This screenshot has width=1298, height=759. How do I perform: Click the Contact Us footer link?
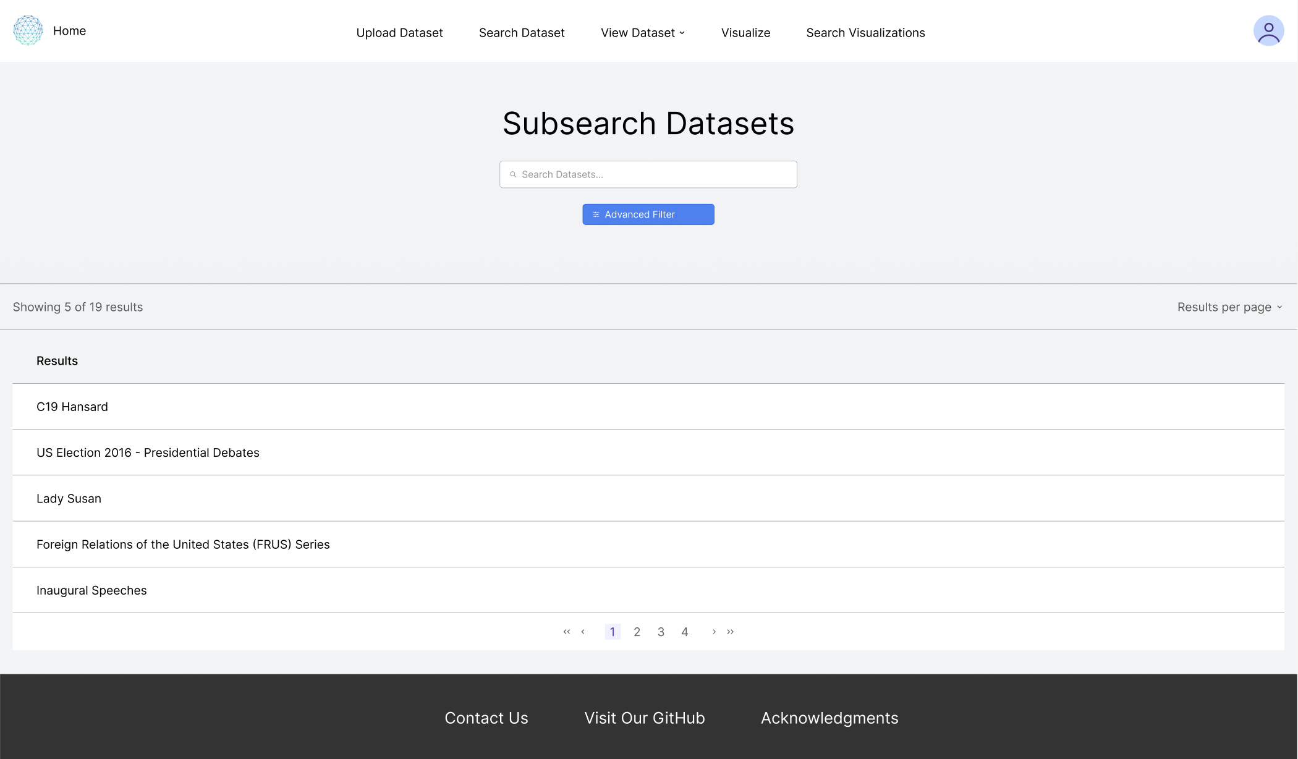[486, 718]
